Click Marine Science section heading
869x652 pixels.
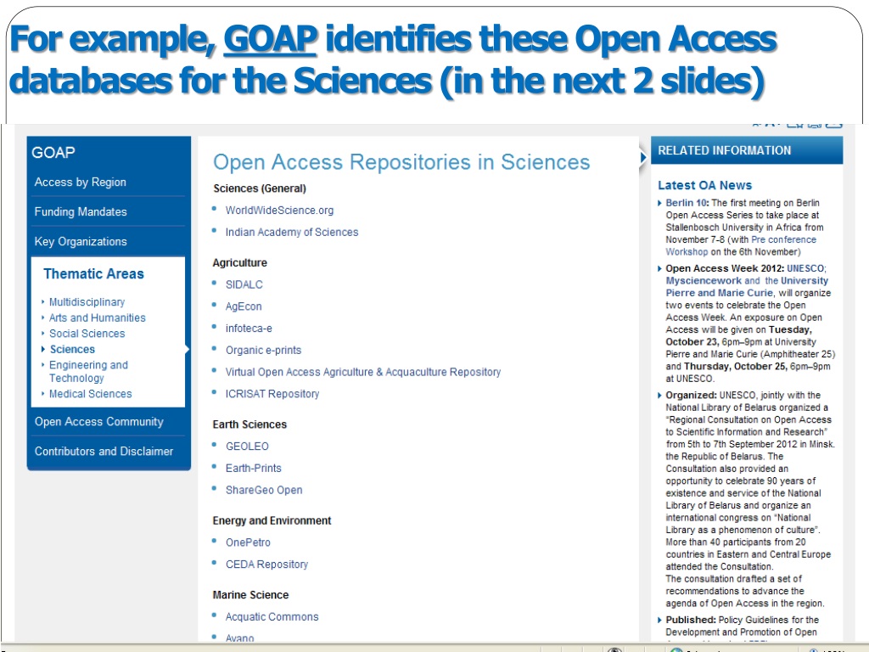click(250, 595)
